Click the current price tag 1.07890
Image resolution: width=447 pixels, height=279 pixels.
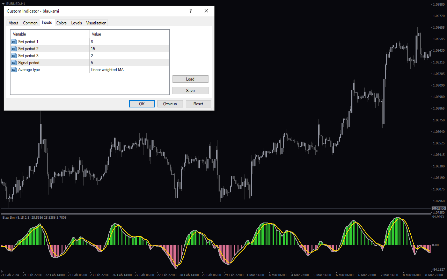coord(438,208)
